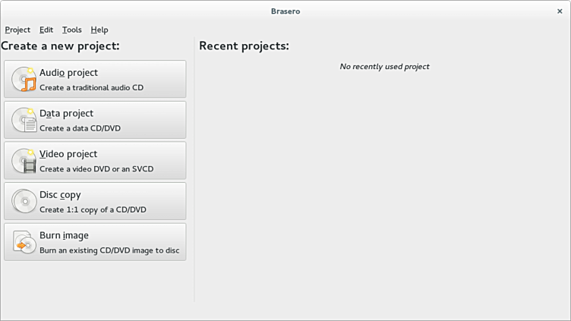Click the plain disc icon for Disc copy
Viewport: 571px width, 321px height.
click(24, 201)
